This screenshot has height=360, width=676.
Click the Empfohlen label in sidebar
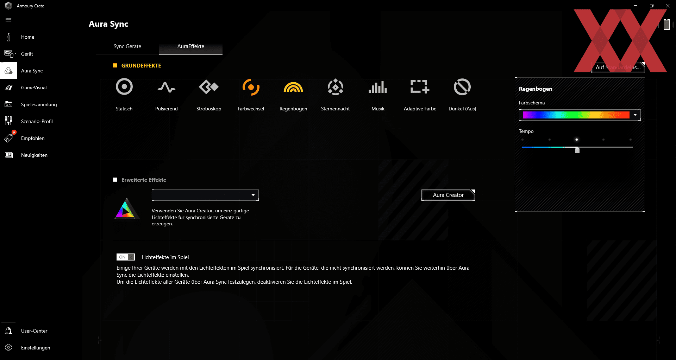pyautogui.click(x=33, y=138)
